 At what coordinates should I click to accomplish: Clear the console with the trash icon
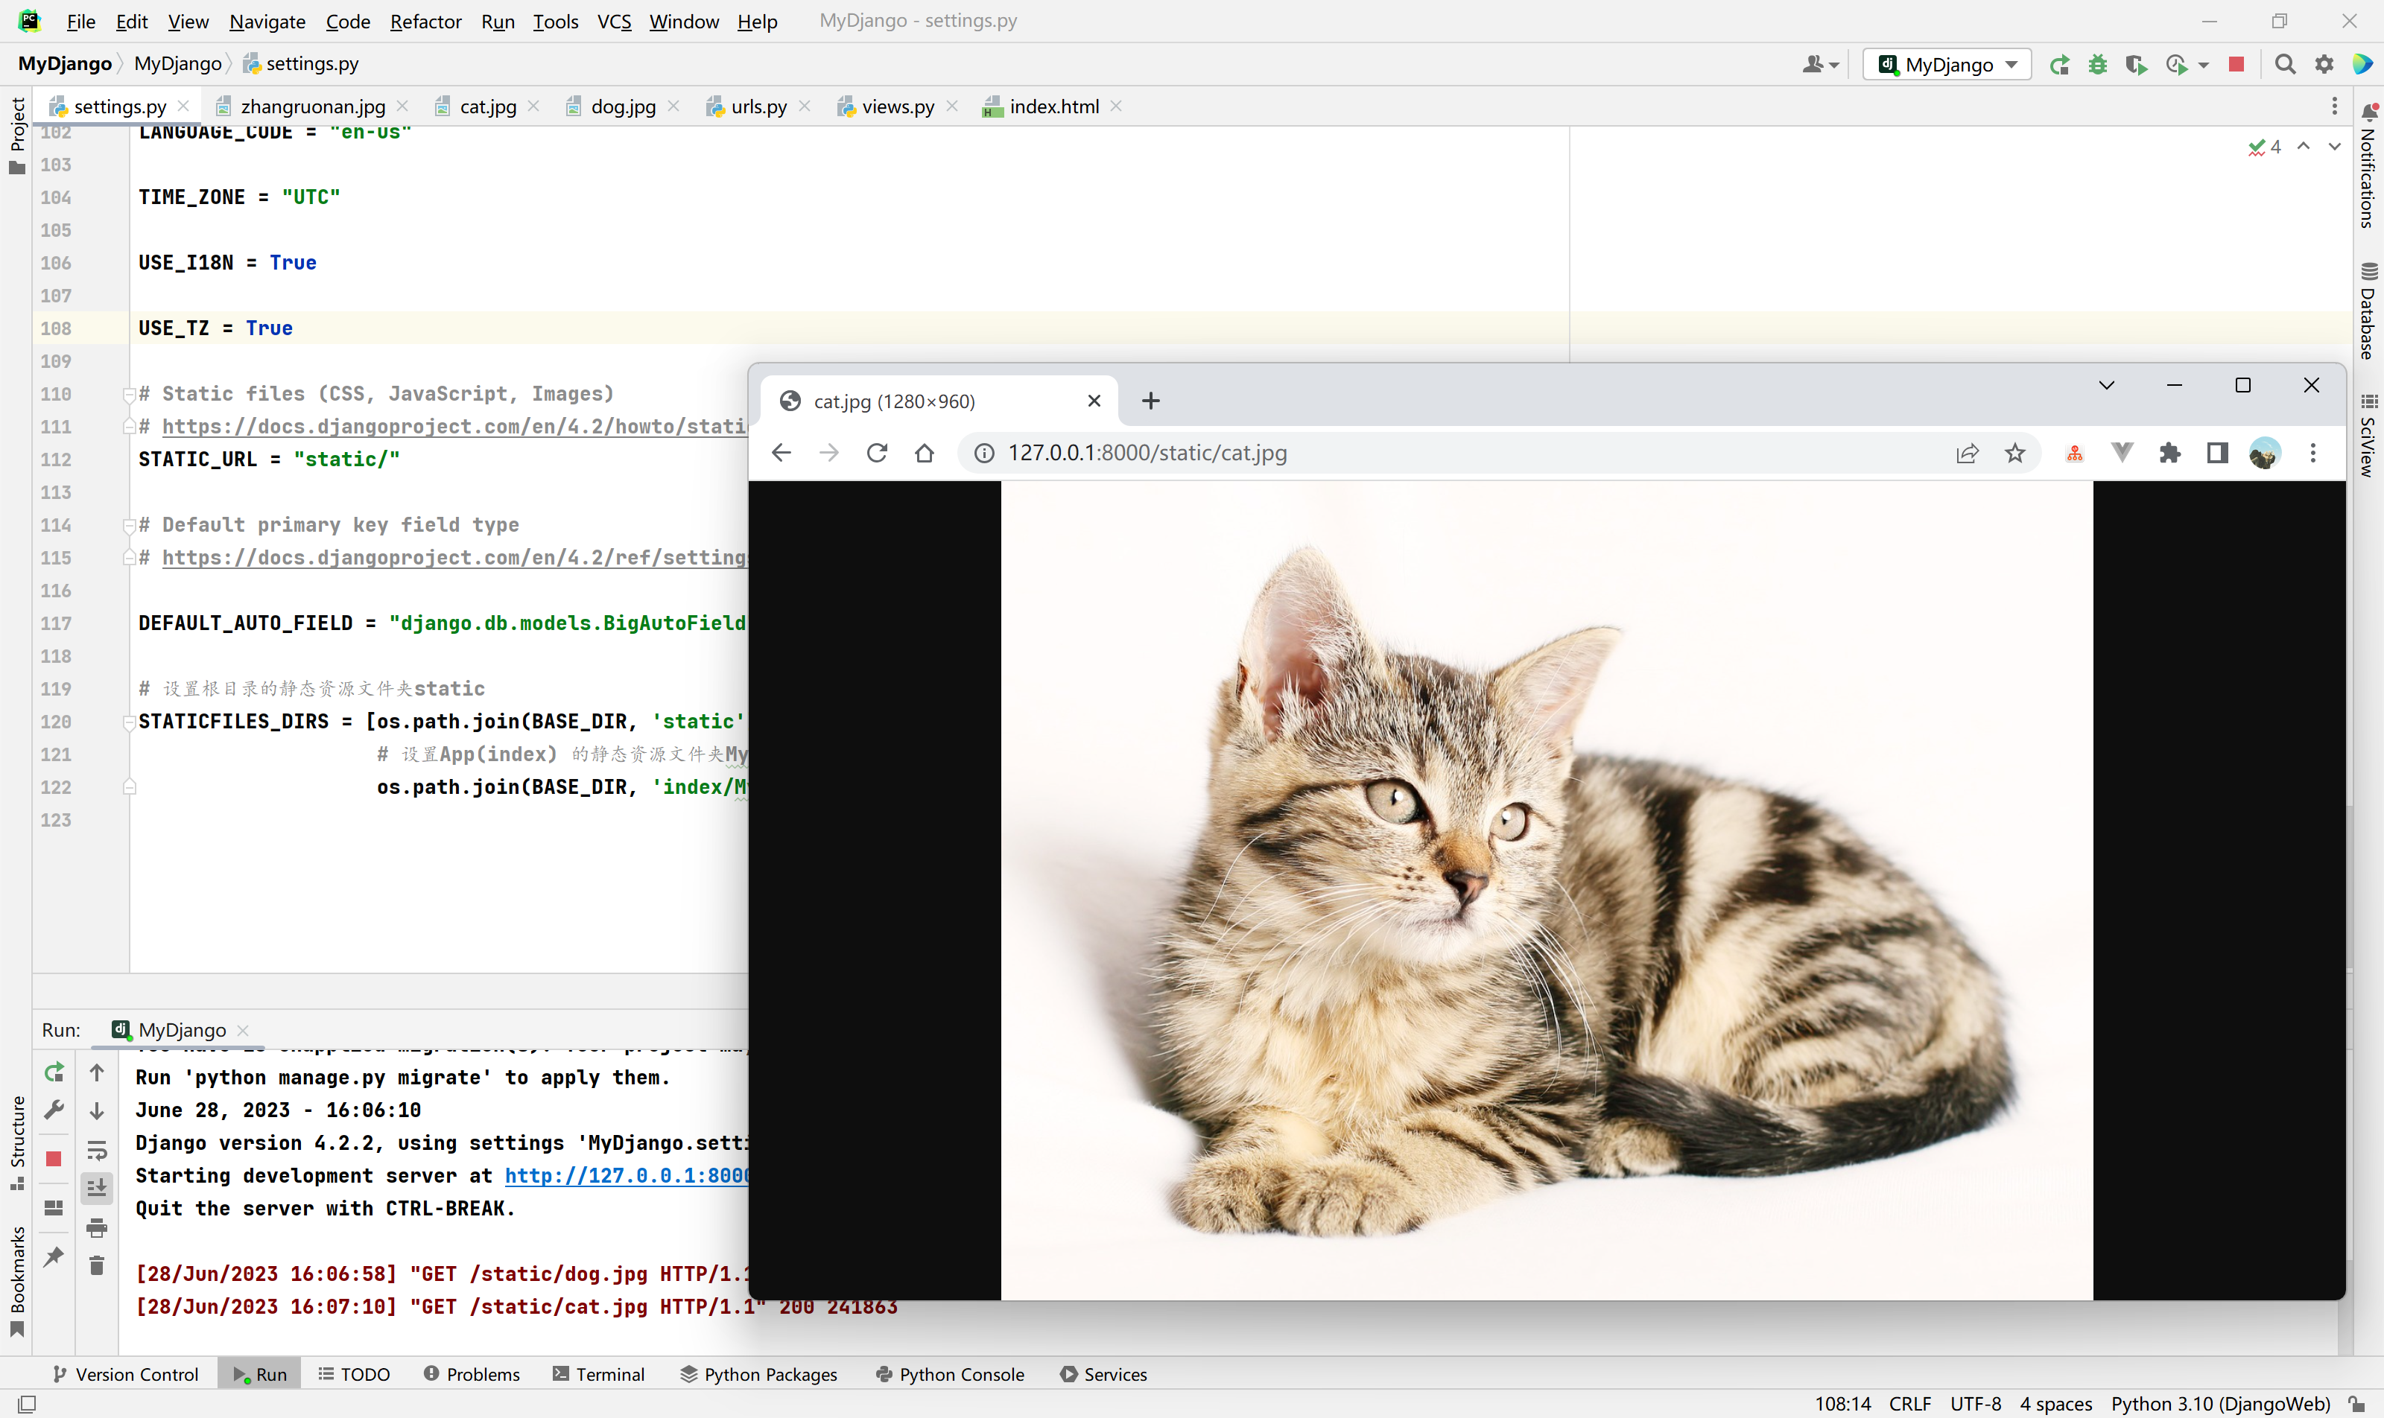(97, 1266)
